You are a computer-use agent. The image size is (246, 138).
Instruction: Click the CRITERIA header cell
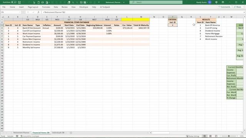(173, 20)
